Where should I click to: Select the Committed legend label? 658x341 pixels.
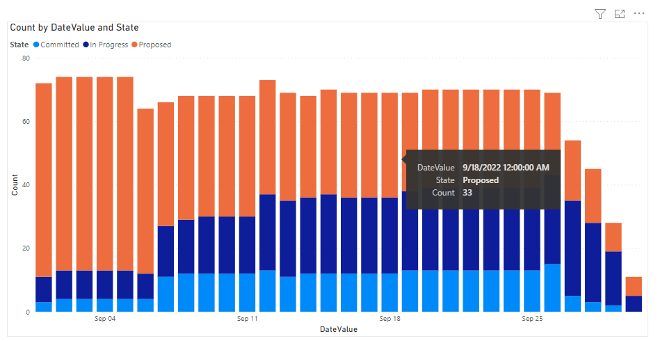(x=60, y=45)
